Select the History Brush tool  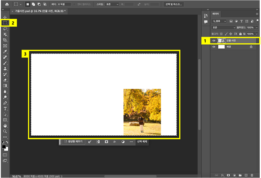click(x=5, y=74)
